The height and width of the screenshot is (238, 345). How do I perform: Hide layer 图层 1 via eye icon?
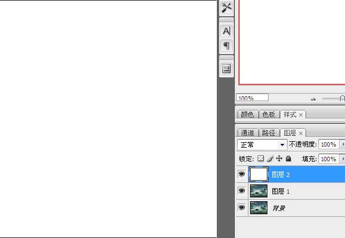241,191
